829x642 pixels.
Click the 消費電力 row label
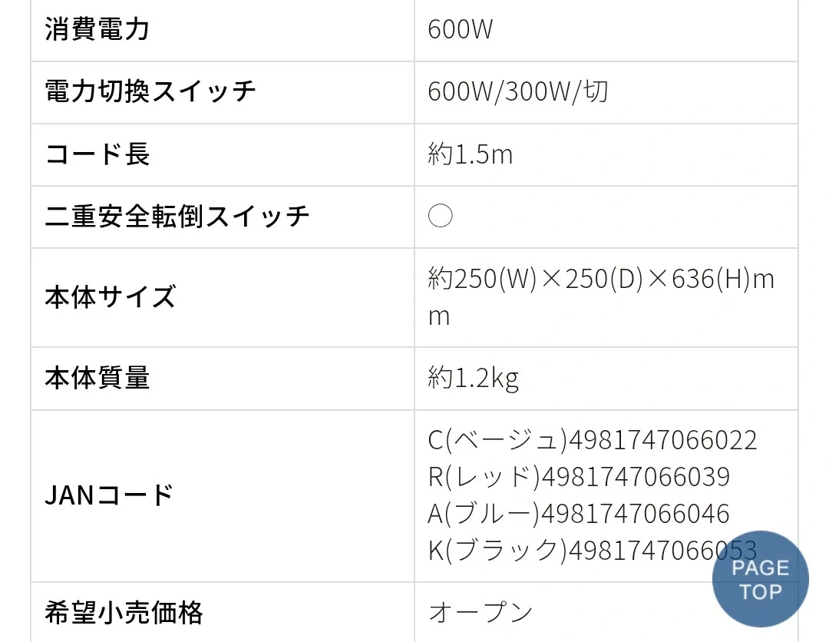(x=97, y=30)
